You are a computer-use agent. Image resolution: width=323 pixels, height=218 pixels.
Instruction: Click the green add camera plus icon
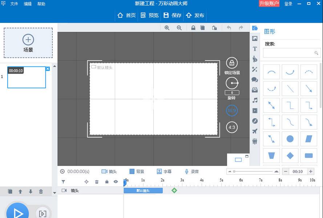pos(174,190)
